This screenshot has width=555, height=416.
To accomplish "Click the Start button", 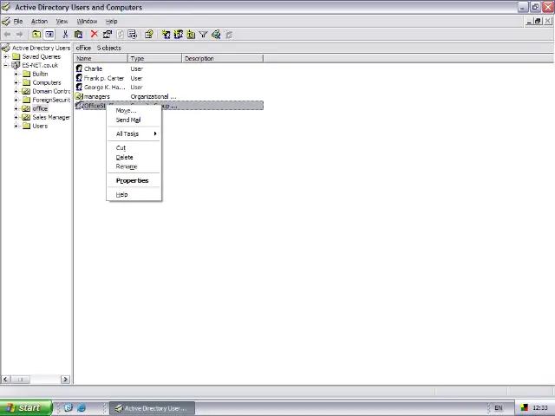I will (26, 408).
